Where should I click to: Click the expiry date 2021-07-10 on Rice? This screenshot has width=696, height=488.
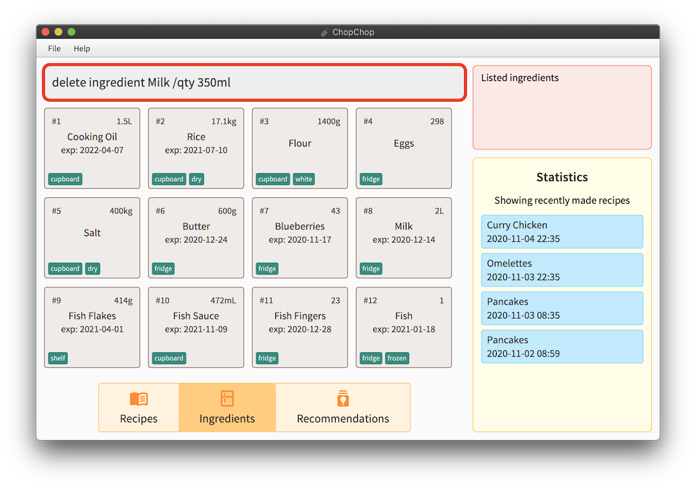tap(206, 150)
